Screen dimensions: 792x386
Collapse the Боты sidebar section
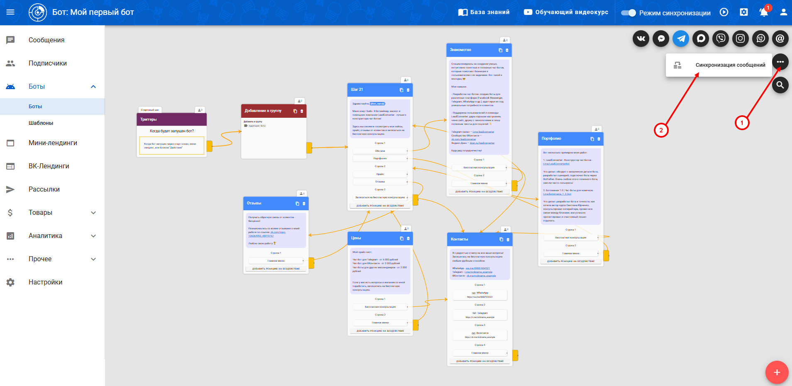93,87
